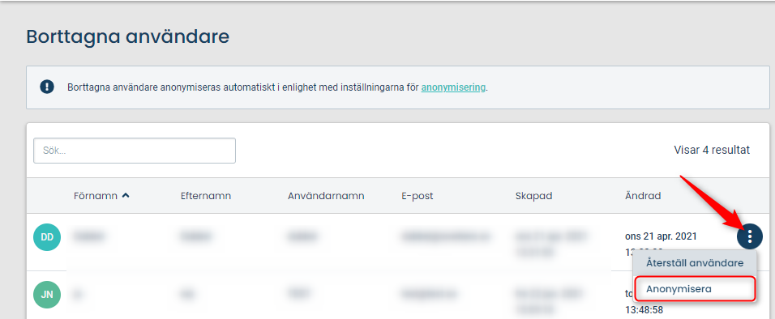Sort the table by Efternamn column
775x319 pixels.
(206, 196)
